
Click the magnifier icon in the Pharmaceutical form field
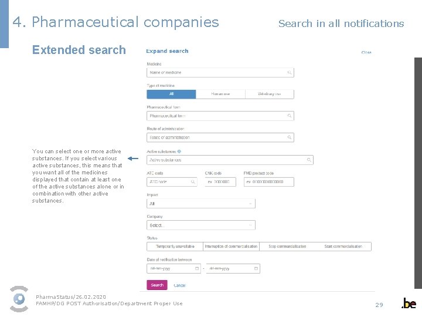click(290, 116)
